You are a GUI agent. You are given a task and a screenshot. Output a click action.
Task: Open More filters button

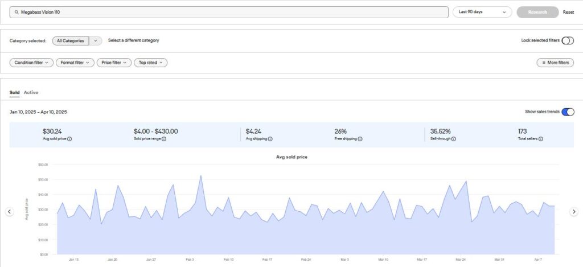pos(555,63)
